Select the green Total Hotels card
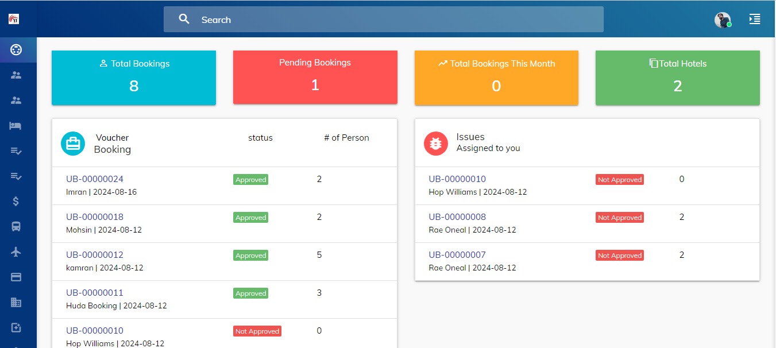 point(677,78)
